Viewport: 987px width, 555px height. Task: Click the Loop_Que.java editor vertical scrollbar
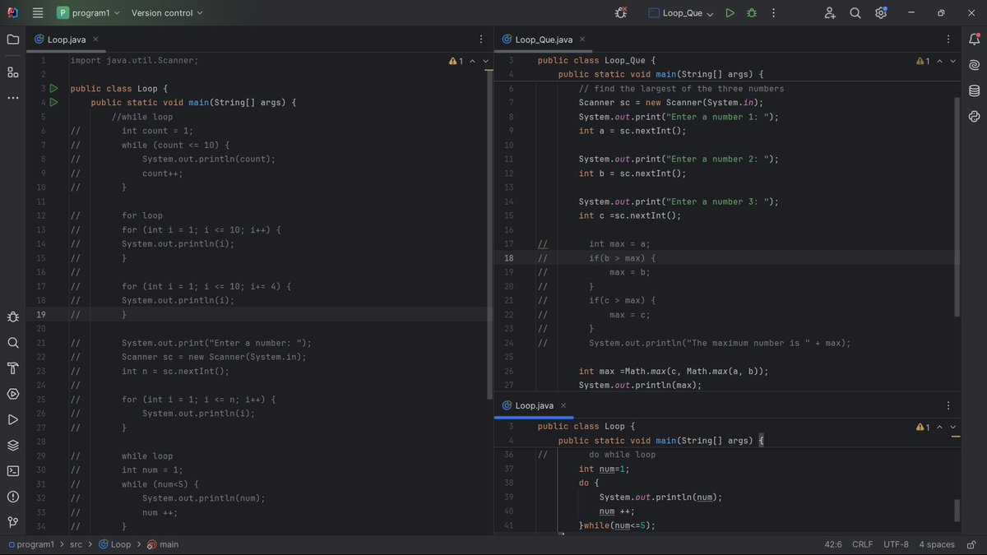click(957, 206)
